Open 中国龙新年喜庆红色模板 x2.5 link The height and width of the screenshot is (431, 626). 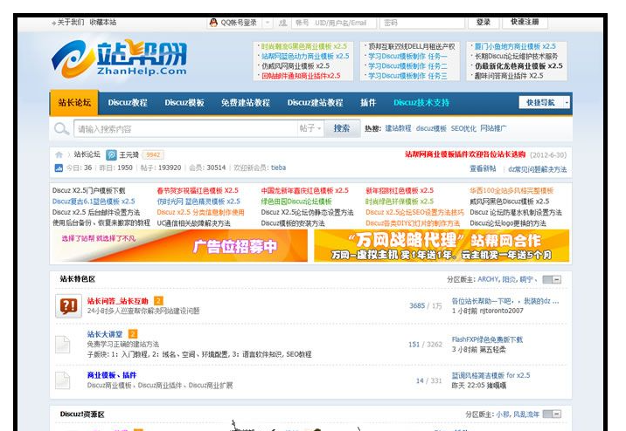pos(304,191)
